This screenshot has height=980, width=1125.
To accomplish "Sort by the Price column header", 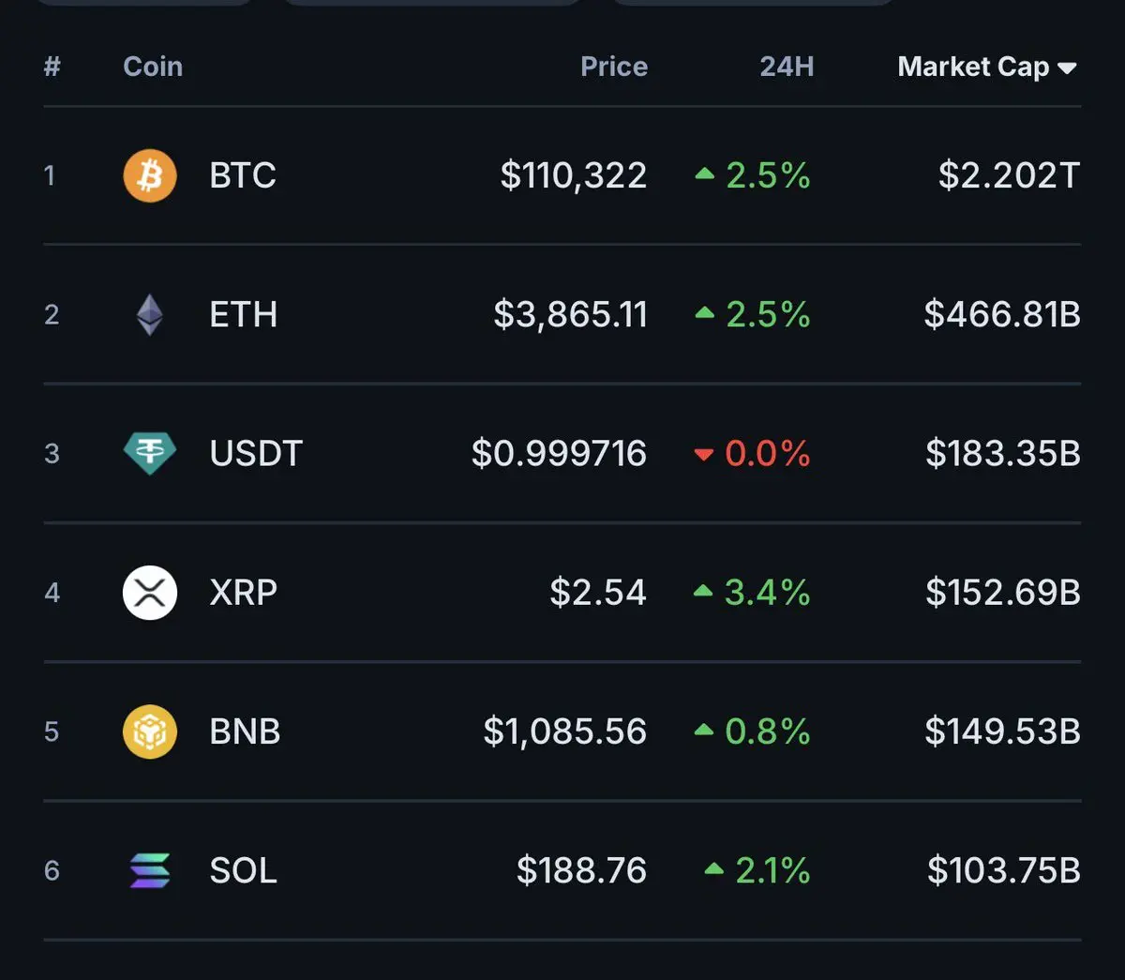I will (614, 67).
